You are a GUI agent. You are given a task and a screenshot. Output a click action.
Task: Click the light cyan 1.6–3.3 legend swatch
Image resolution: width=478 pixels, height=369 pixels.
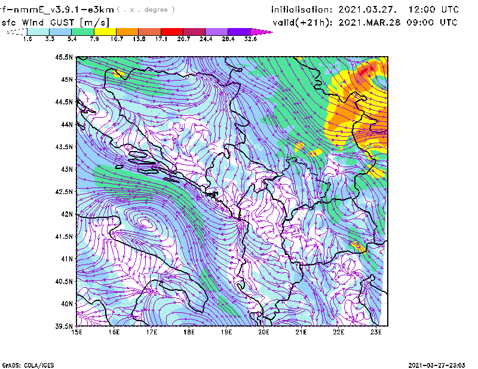tap(38, 32)
